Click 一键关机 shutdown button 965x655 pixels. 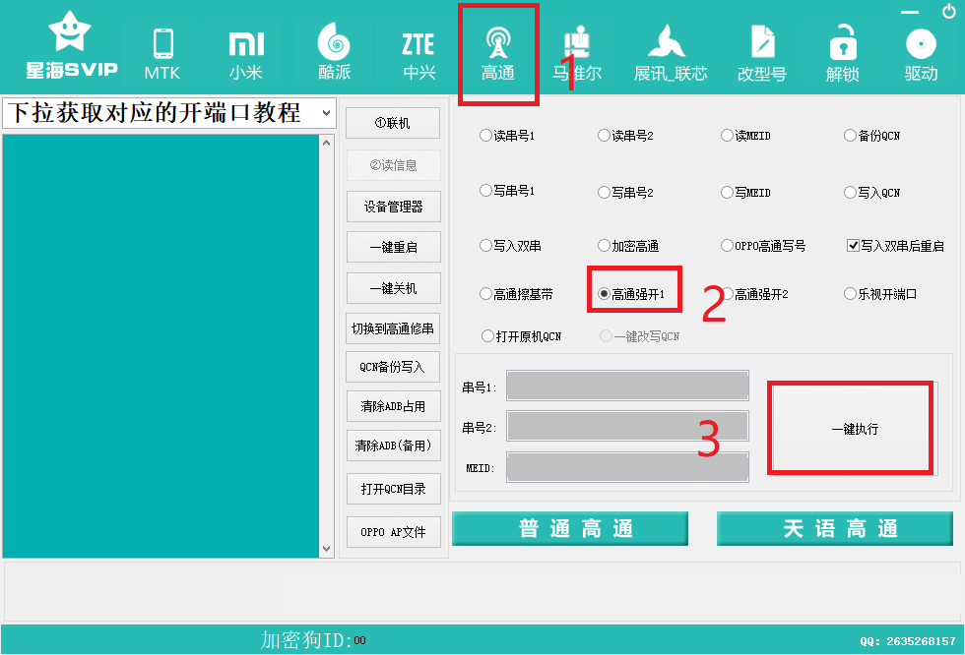(393, 288)
